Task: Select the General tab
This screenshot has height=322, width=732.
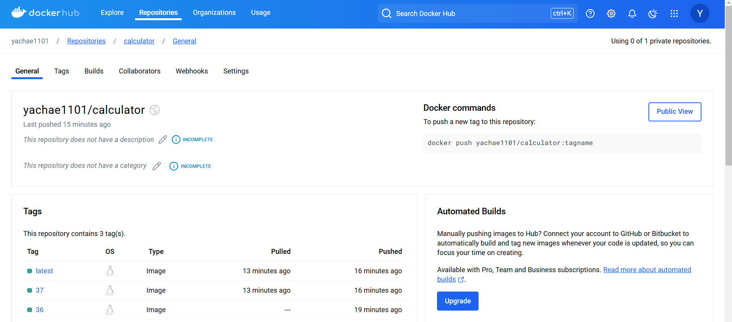Action: (x=27, y=71)
